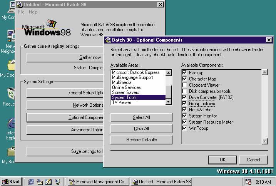
Task: Switch to Microsoft Management Console taskbar button
Action: [99, 182]
